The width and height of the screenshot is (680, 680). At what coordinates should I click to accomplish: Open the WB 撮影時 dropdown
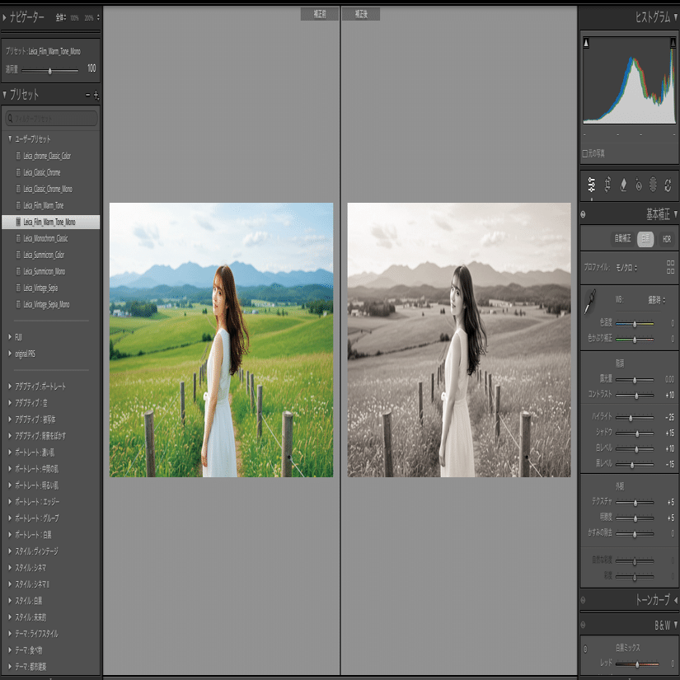657,300
